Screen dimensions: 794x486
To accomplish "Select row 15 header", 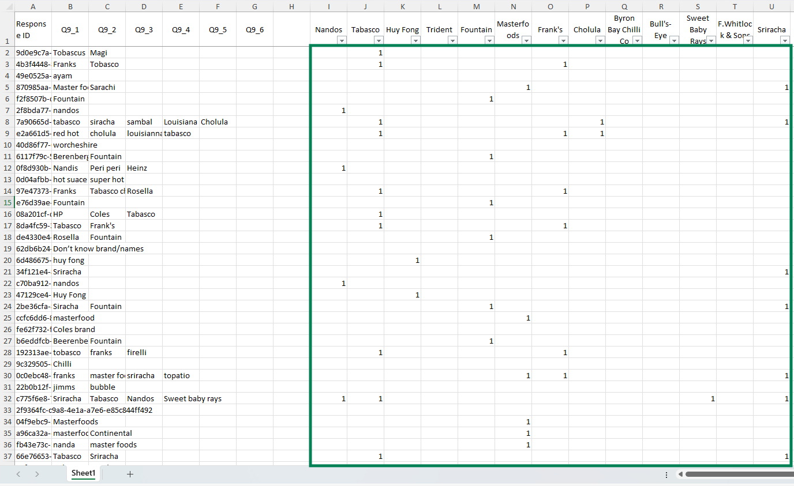I will click(x=7, y=202).
